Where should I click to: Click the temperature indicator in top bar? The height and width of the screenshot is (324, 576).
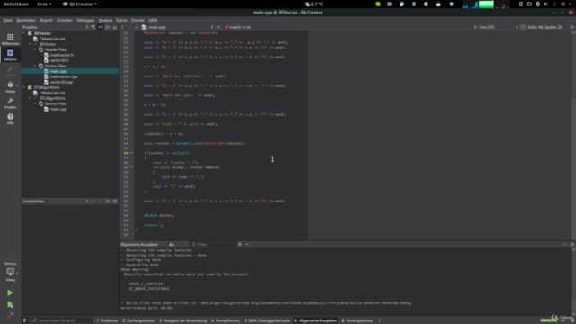tap(314, 4)
